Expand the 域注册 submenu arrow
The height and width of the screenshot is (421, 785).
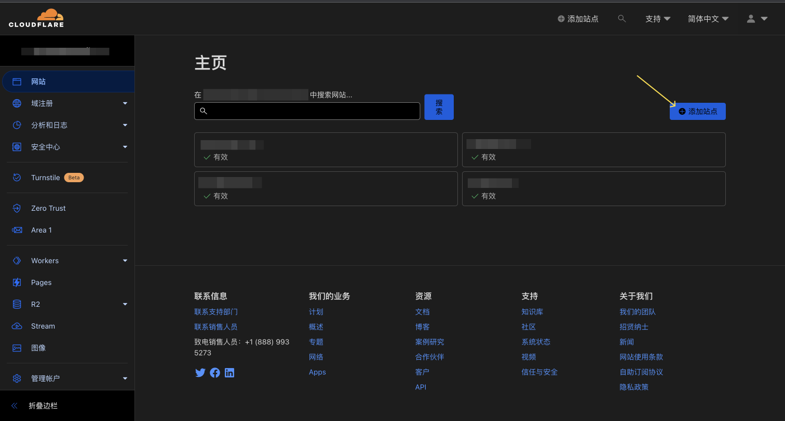pos(125,103)
